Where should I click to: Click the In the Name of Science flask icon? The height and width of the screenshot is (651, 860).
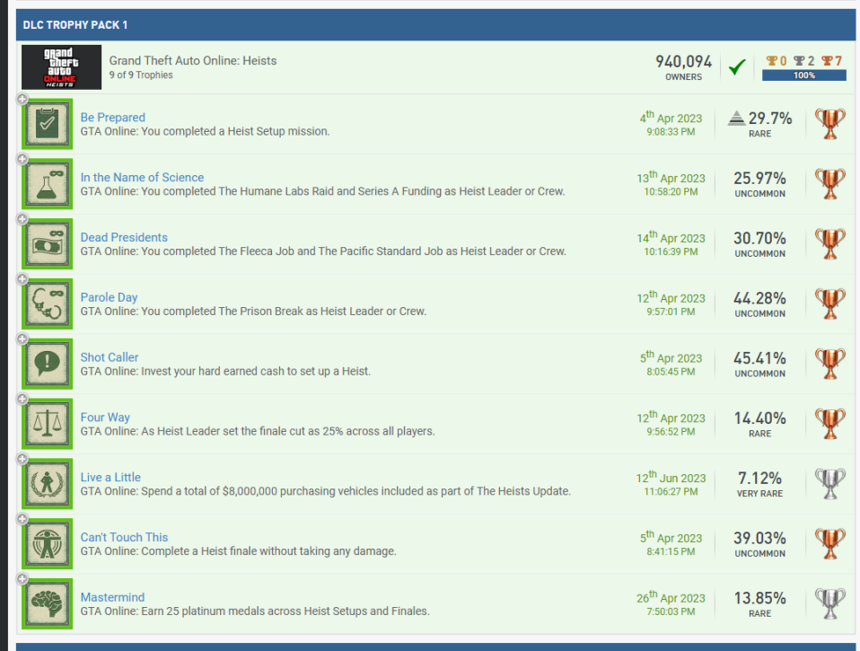[x=47, y=185]
